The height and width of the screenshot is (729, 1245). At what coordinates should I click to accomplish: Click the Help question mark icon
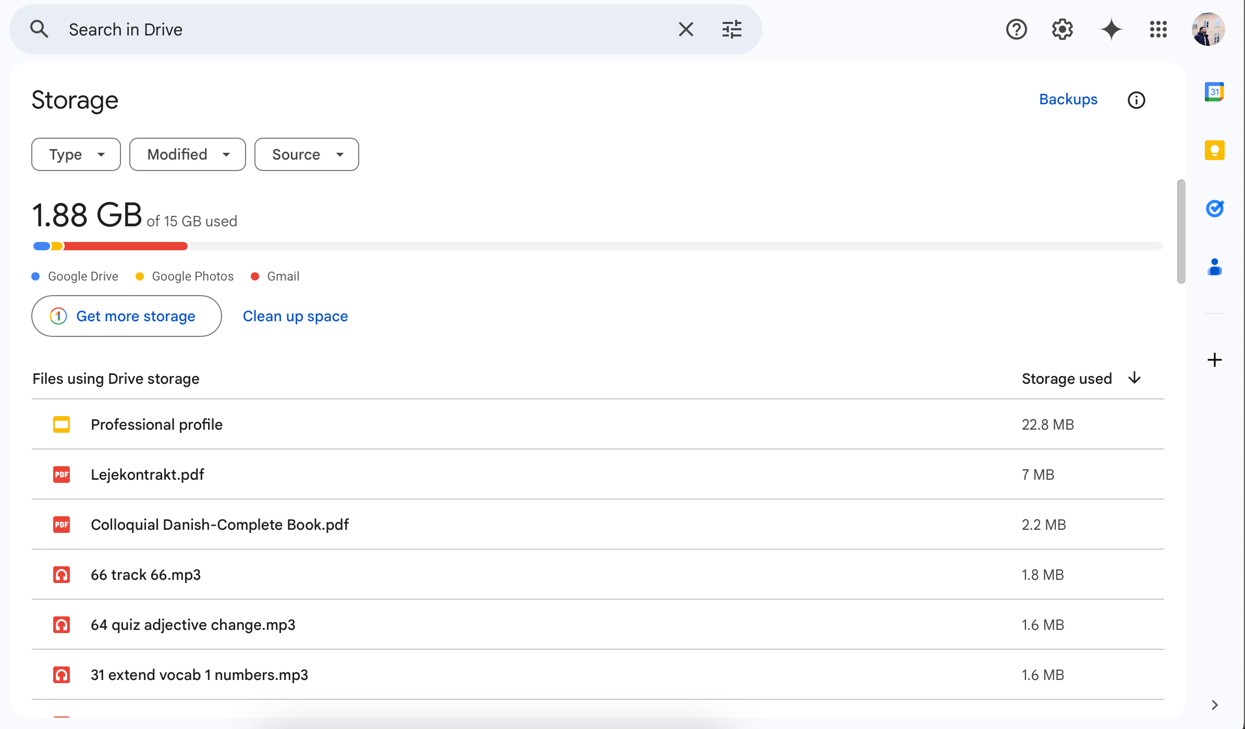1016,30
